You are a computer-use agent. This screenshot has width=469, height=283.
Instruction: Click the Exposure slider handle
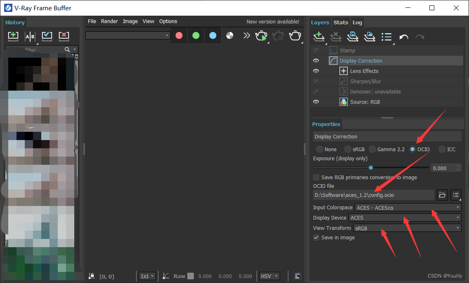tap(371, 168)
